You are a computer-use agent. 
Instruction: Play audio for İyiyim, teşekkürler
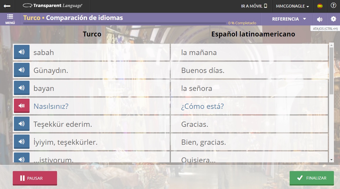pos(22,142)
